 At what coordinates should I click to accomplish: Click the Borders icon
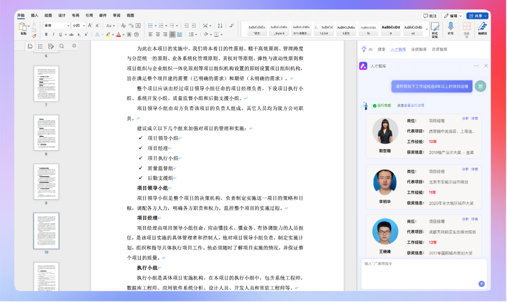pos(216,35)
